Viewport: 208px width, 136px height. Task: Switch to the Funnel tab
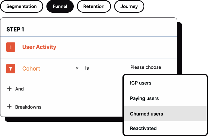pos(60,6)
